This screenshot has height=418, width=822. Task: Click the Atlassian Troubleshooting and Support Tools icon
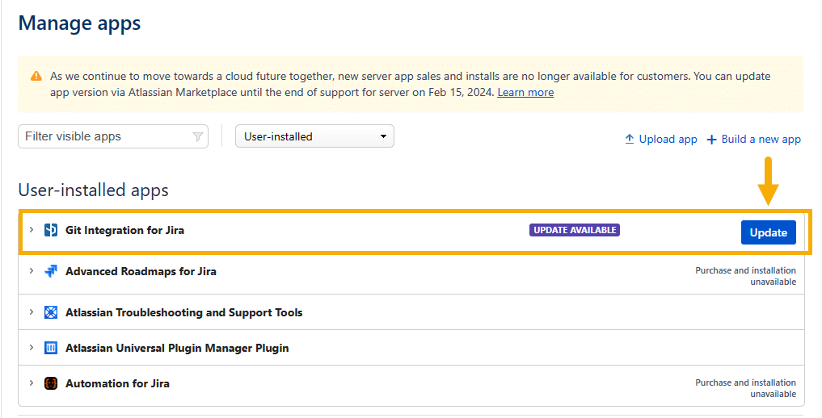(51, 312)
